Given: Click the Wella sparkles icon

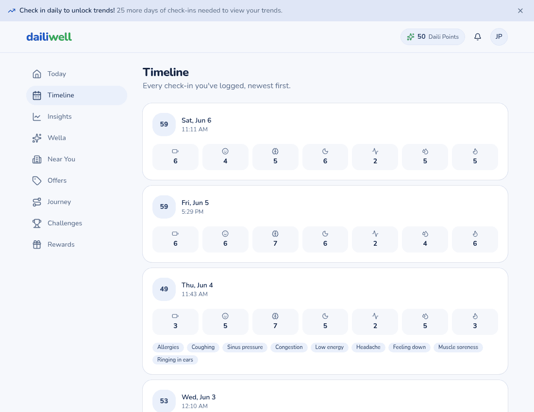Looking at the screenshot, I should (37, 138).
